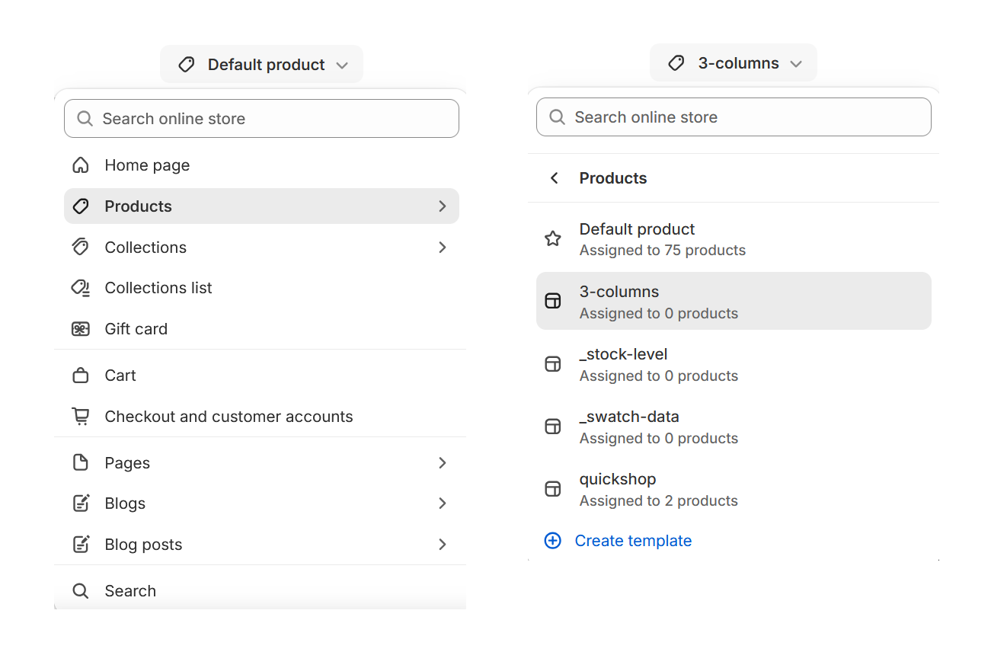Collapse Products list with the back chevron
Image resolution: width=1007 pixels, height=652 pixels.
554,177
